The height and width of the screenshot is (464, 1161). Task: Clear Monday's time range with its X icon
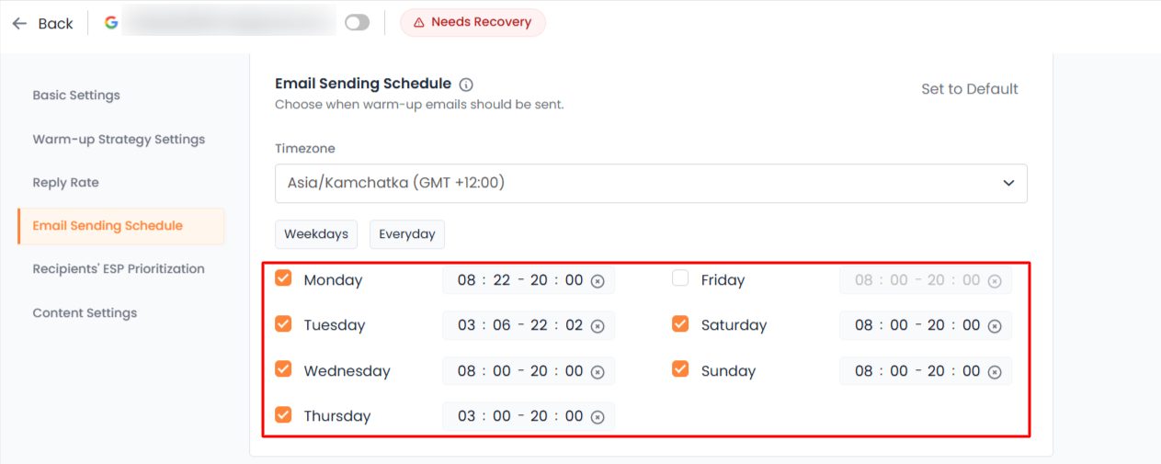(598, 281)
